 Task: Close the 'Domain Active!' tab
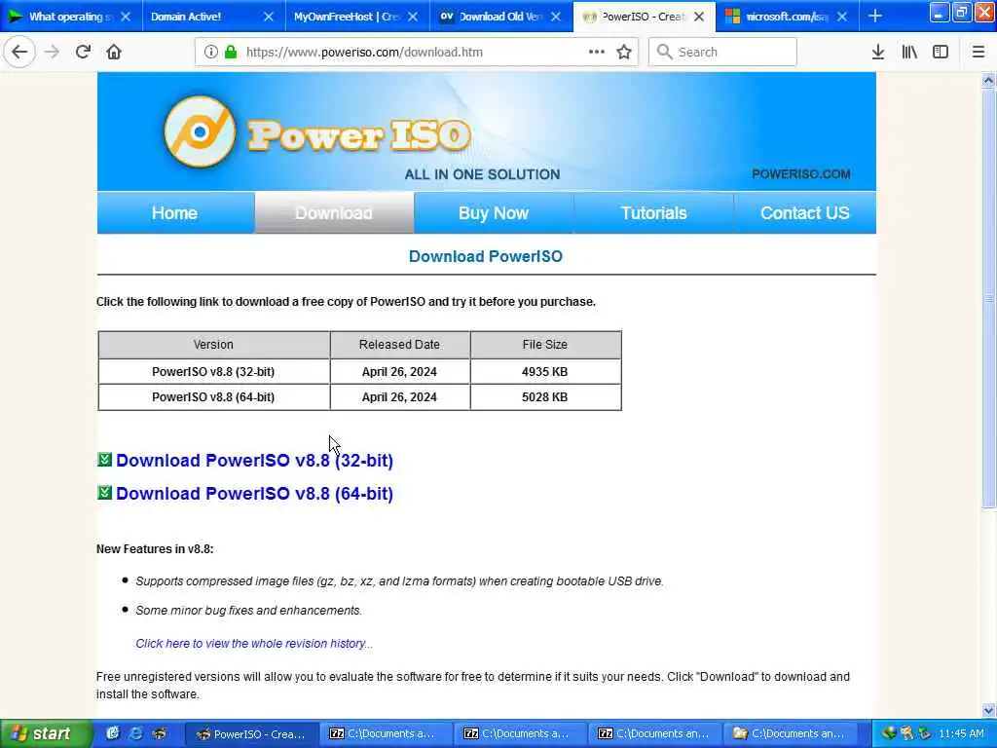coord(269,17)
